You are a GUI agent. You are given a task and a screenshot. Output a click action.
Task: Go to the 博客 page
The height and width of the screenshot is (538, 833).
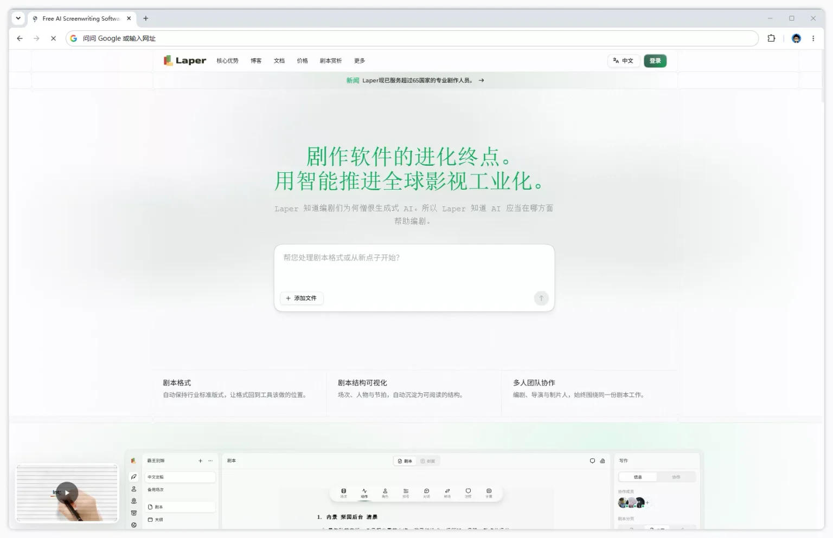(x=256, y=61)
